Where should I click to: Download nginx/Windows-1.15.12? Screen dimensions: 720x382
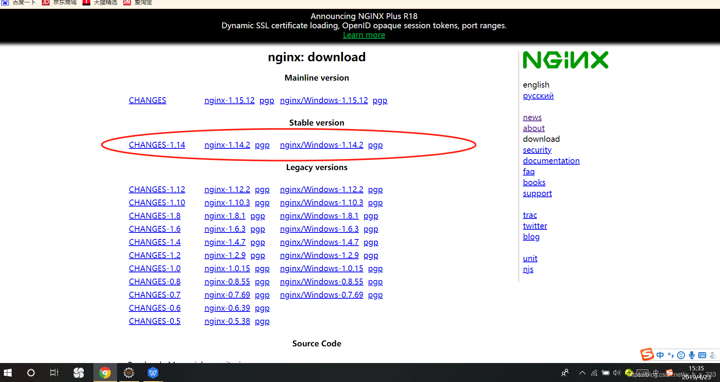pyautogui.click(x=324, y=100)
